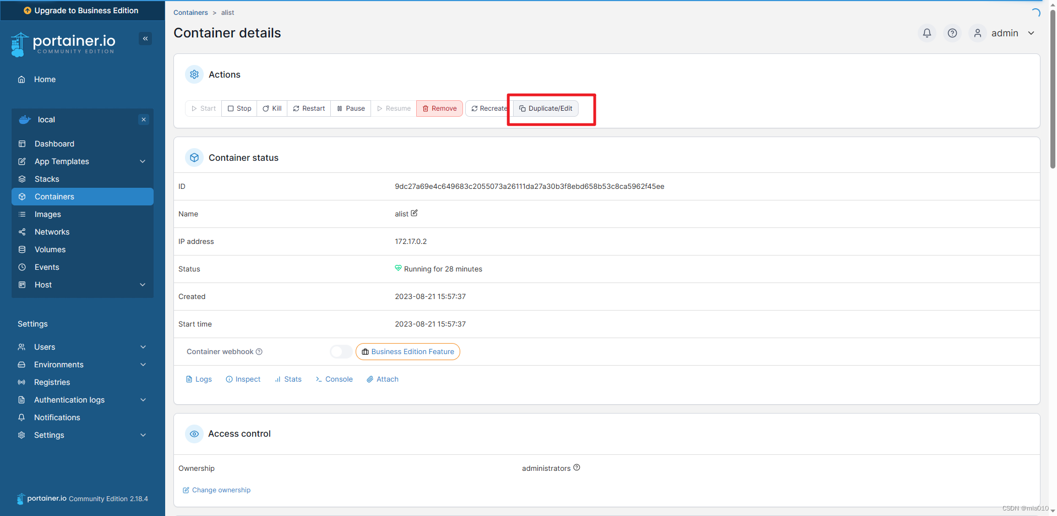
Task: Open the container Inspect link
Action: (243, 379)
